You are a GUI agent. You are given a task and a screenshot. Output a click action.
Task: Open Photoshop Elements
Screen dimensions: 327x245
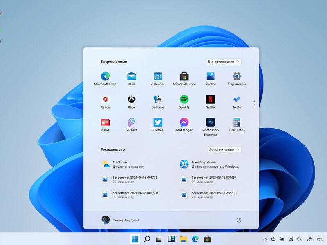pyautogui.click(x=211, y=127)
